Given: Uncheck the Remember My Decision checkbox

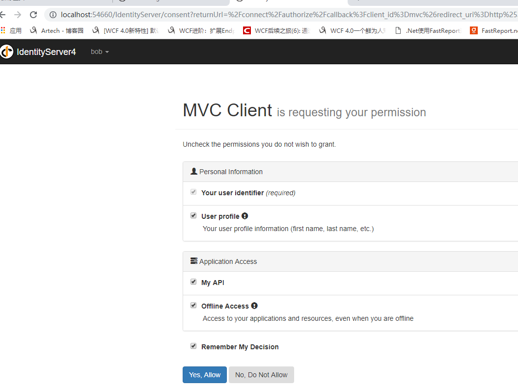Looking at the screenshot, I should (193, 346).
